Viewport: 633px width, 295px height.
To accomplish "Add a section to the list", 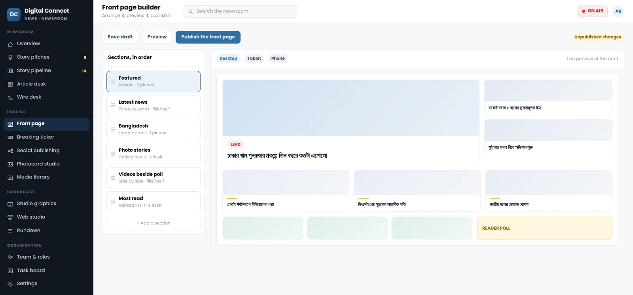I will [154, 223].
